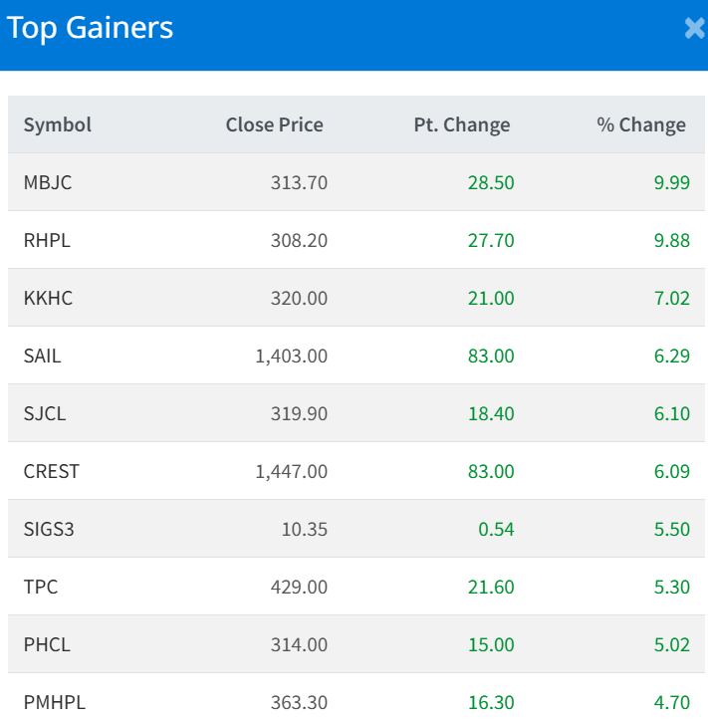Open the SAIL stock symbol
Viewport: 708px width, 721px height.
[x=42, y=356]
